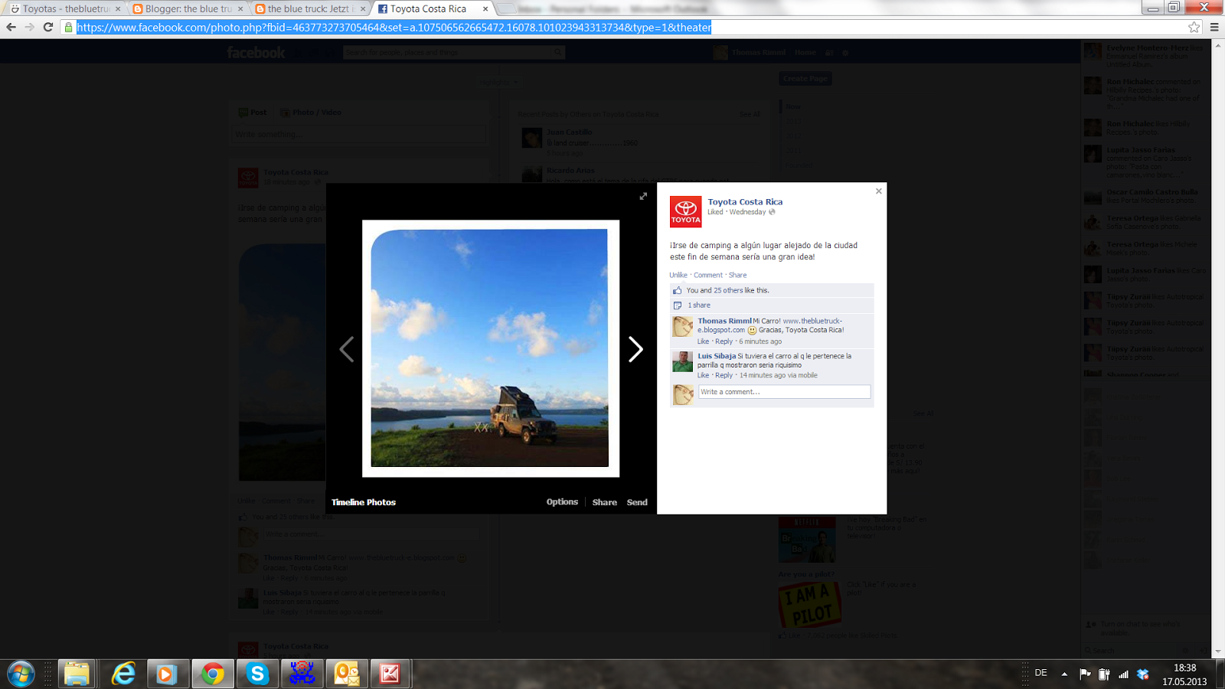Click Comment link under the caption
Viewport: 1225px width, 689px height.
[x=708, y=275]
